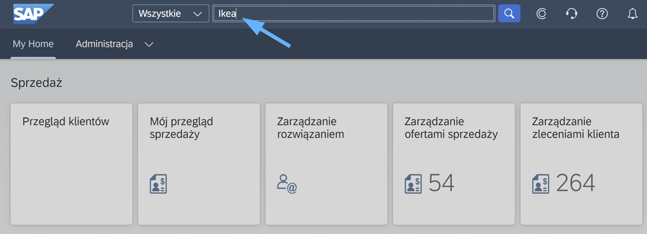Open the Zarządzanie zleceniami klienta tile
647x234 pixels.
point(581,164)
